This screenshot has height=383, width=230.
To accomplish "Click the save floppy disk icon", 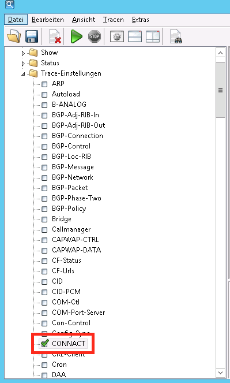I will tap(32, 36).
